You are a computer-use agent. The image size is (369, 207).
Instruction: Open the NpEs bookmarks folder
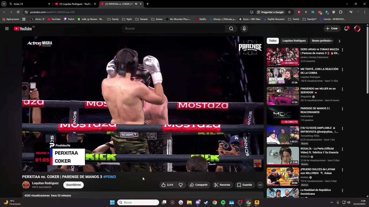(x=127, y=19)
